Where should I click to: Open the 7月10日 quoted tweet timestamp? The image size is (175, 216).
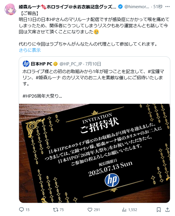[x=93, y=64]
